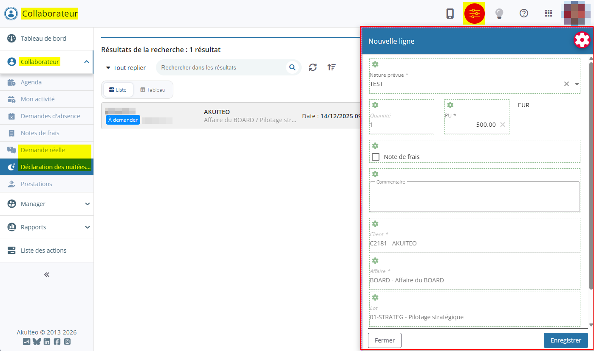
Task: Open Demandes d'absence in sidebar
Action: (x=50, y=116)
